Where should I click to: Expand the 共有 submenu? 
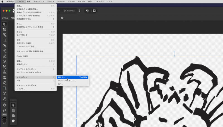(36, 81)
